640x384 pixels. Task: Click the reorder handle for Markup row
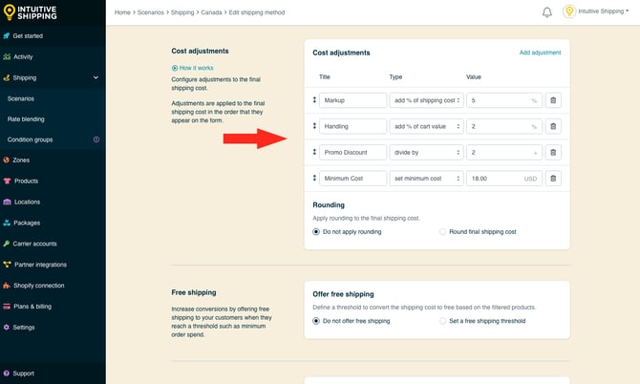pos(314,100)
